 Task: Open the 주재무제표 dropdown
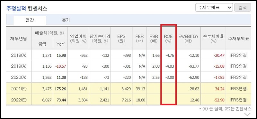pos(214,7)
